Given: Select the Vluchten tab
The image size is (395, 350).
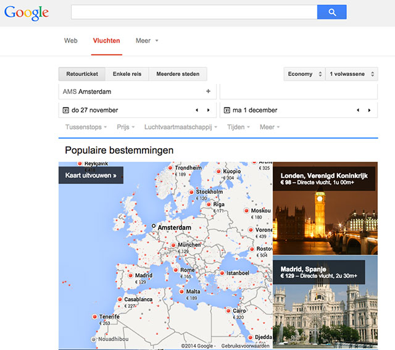Looking at the screenshot, I should (x=107, y=41).
